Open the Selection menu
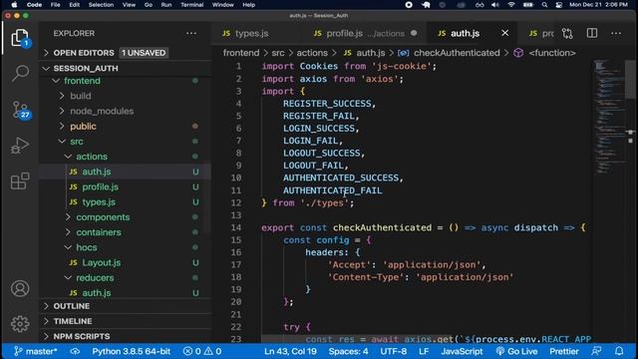The image size is (638, 359). click(101, 5)
